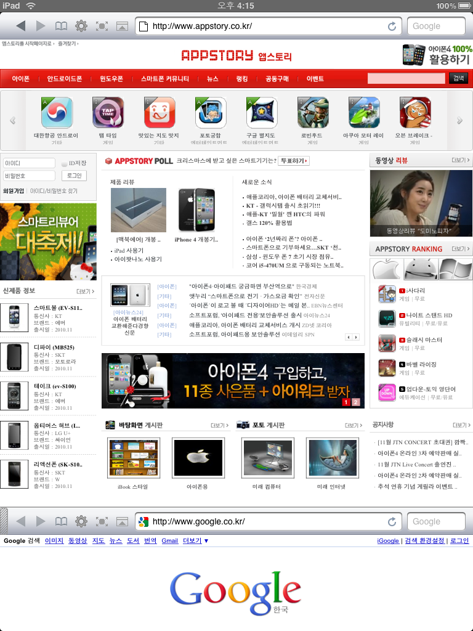
Task: Expand 더보기 for 포토 게시판
Action: point(354,425)
